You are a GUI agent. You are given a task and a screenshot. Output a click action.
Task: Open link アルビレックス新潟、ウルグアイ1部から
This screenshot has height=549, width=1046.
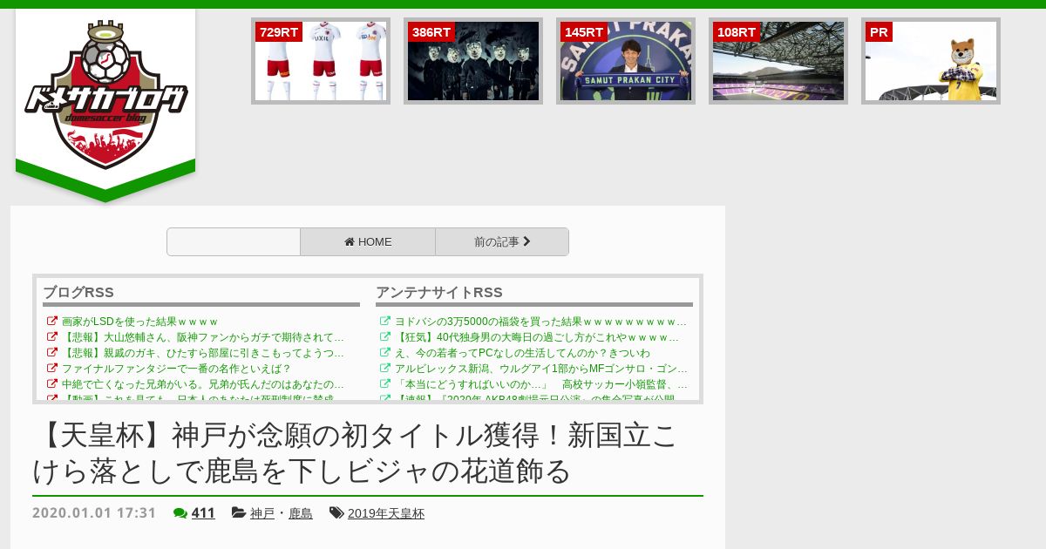click(x=541, y=369)
